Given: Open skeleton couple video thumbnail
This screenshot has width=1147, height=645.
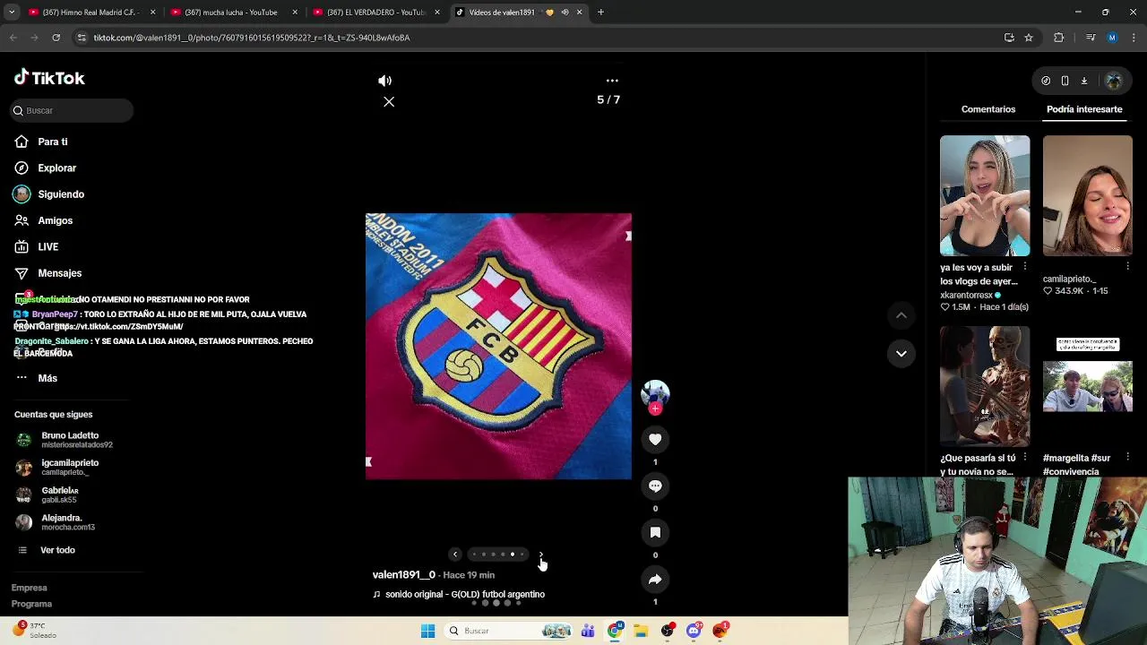Looking at the screenshot, I should (985, 386).
